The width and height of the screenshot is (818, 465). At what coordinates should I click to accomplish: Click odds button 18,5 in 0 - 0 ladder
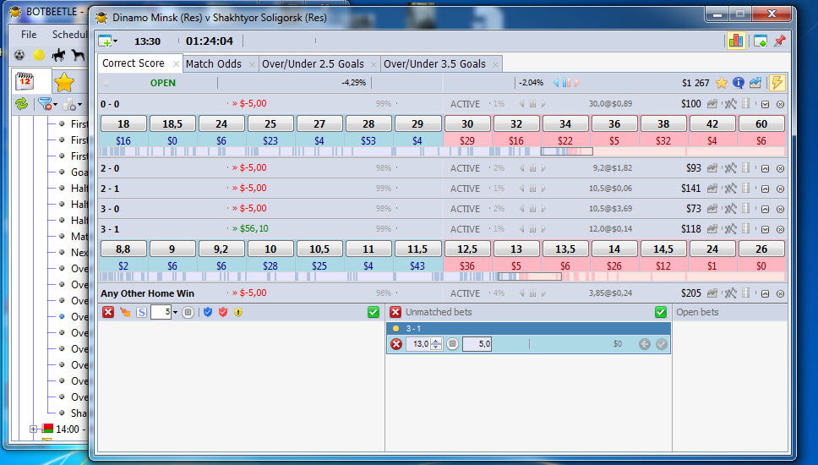pyautogui.click(x=172, y=123)
